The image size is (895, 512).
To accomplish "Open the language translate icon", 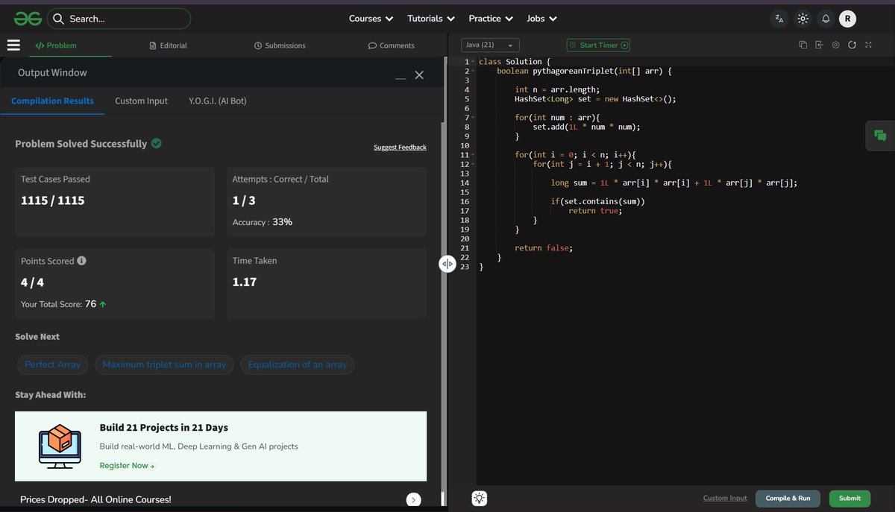I will [779, 19].
